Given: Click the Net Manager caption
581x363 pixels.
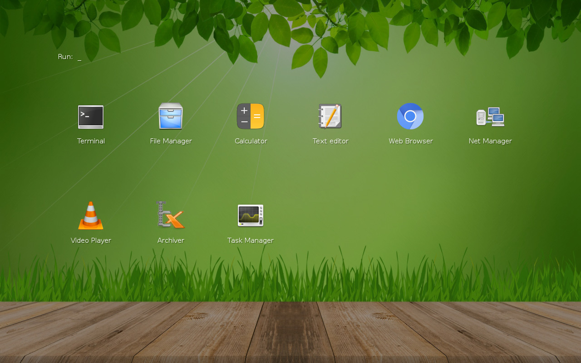Looking at the screenshot, I should point(490,141).
